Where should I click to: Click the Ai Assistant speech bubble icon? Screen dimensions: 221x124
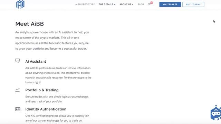18,61
